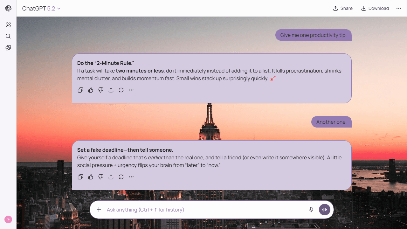
Task: Copy the 2-Minute Rule response
Action: [80, 90]
